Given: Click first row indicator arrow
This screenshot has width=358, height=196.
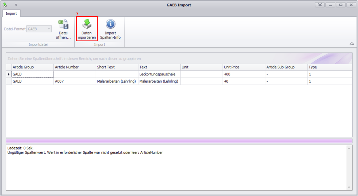Looking at the screenshot, I should (9, 74).
